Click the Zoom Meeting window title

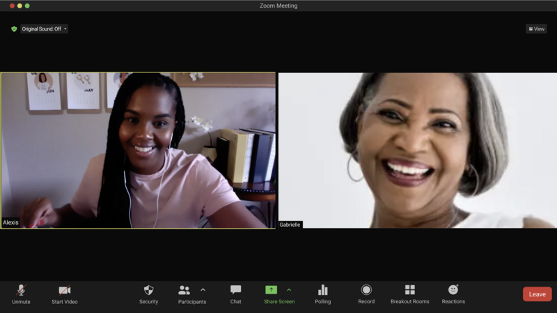click(278, 6)
